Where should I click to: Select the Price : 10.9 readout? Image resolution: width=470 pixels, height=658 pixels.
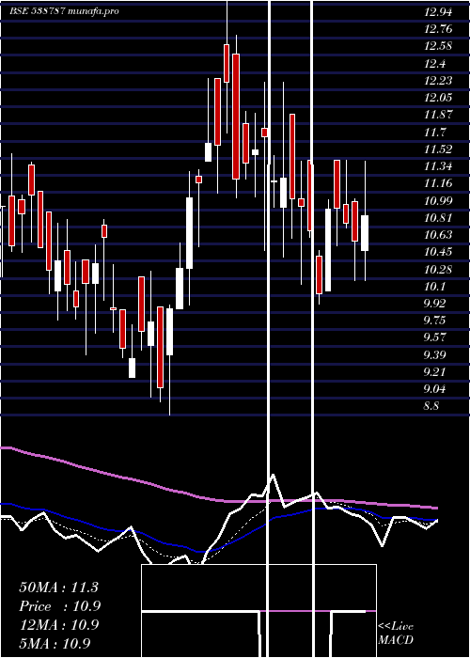[x=60, y=606]
